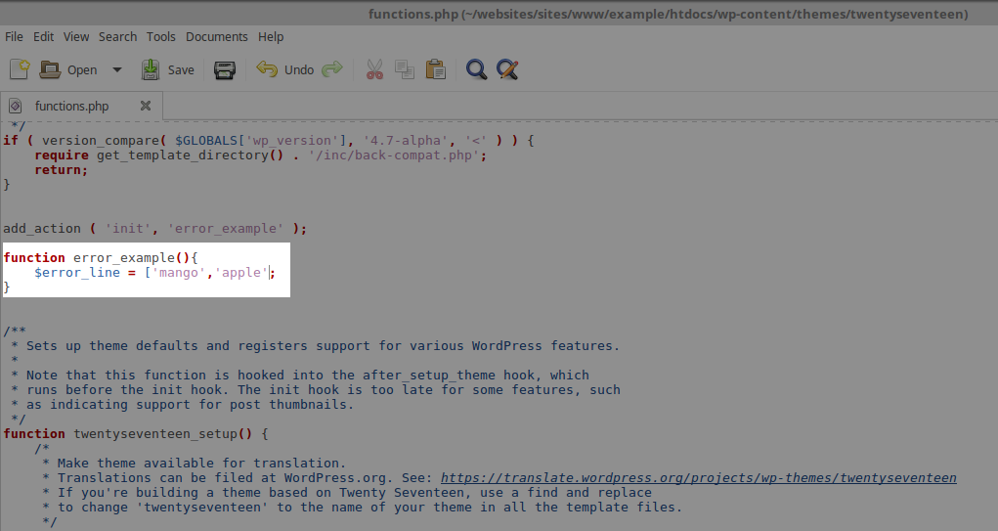
Task: Create a new document with toolbar icon
Action: pyautogui.click(x=20, y=69)
